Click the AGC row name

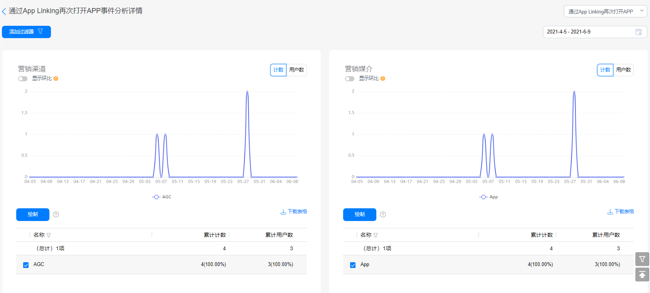point(39,265)
